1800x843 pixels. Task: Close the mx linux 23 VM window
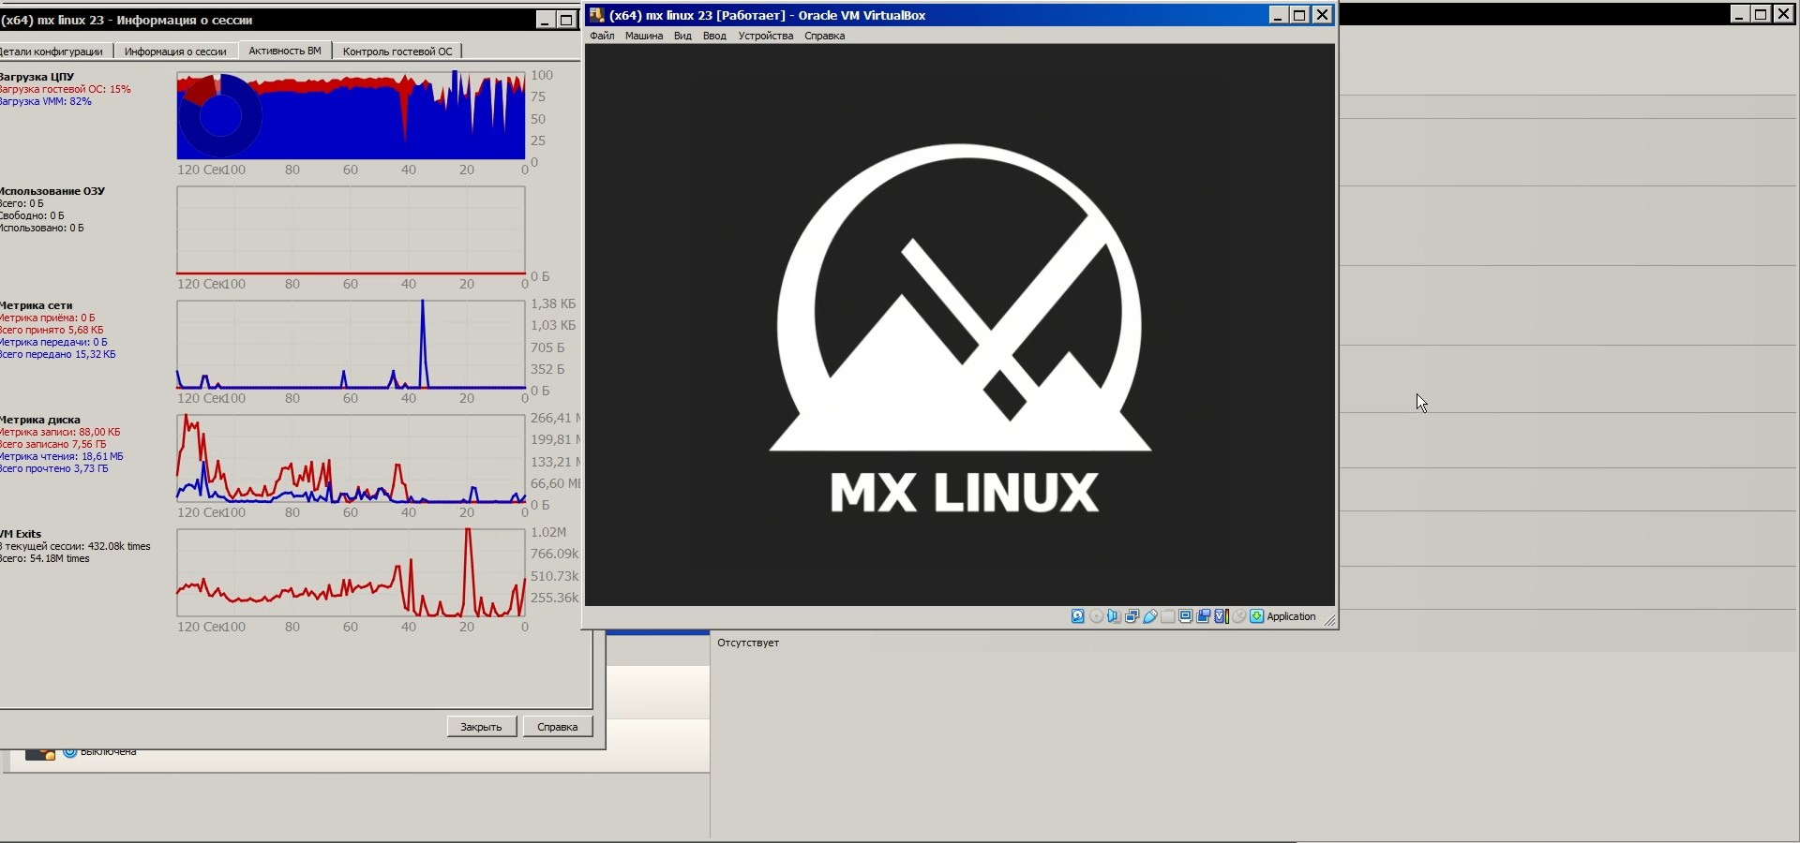[1322, 15]
